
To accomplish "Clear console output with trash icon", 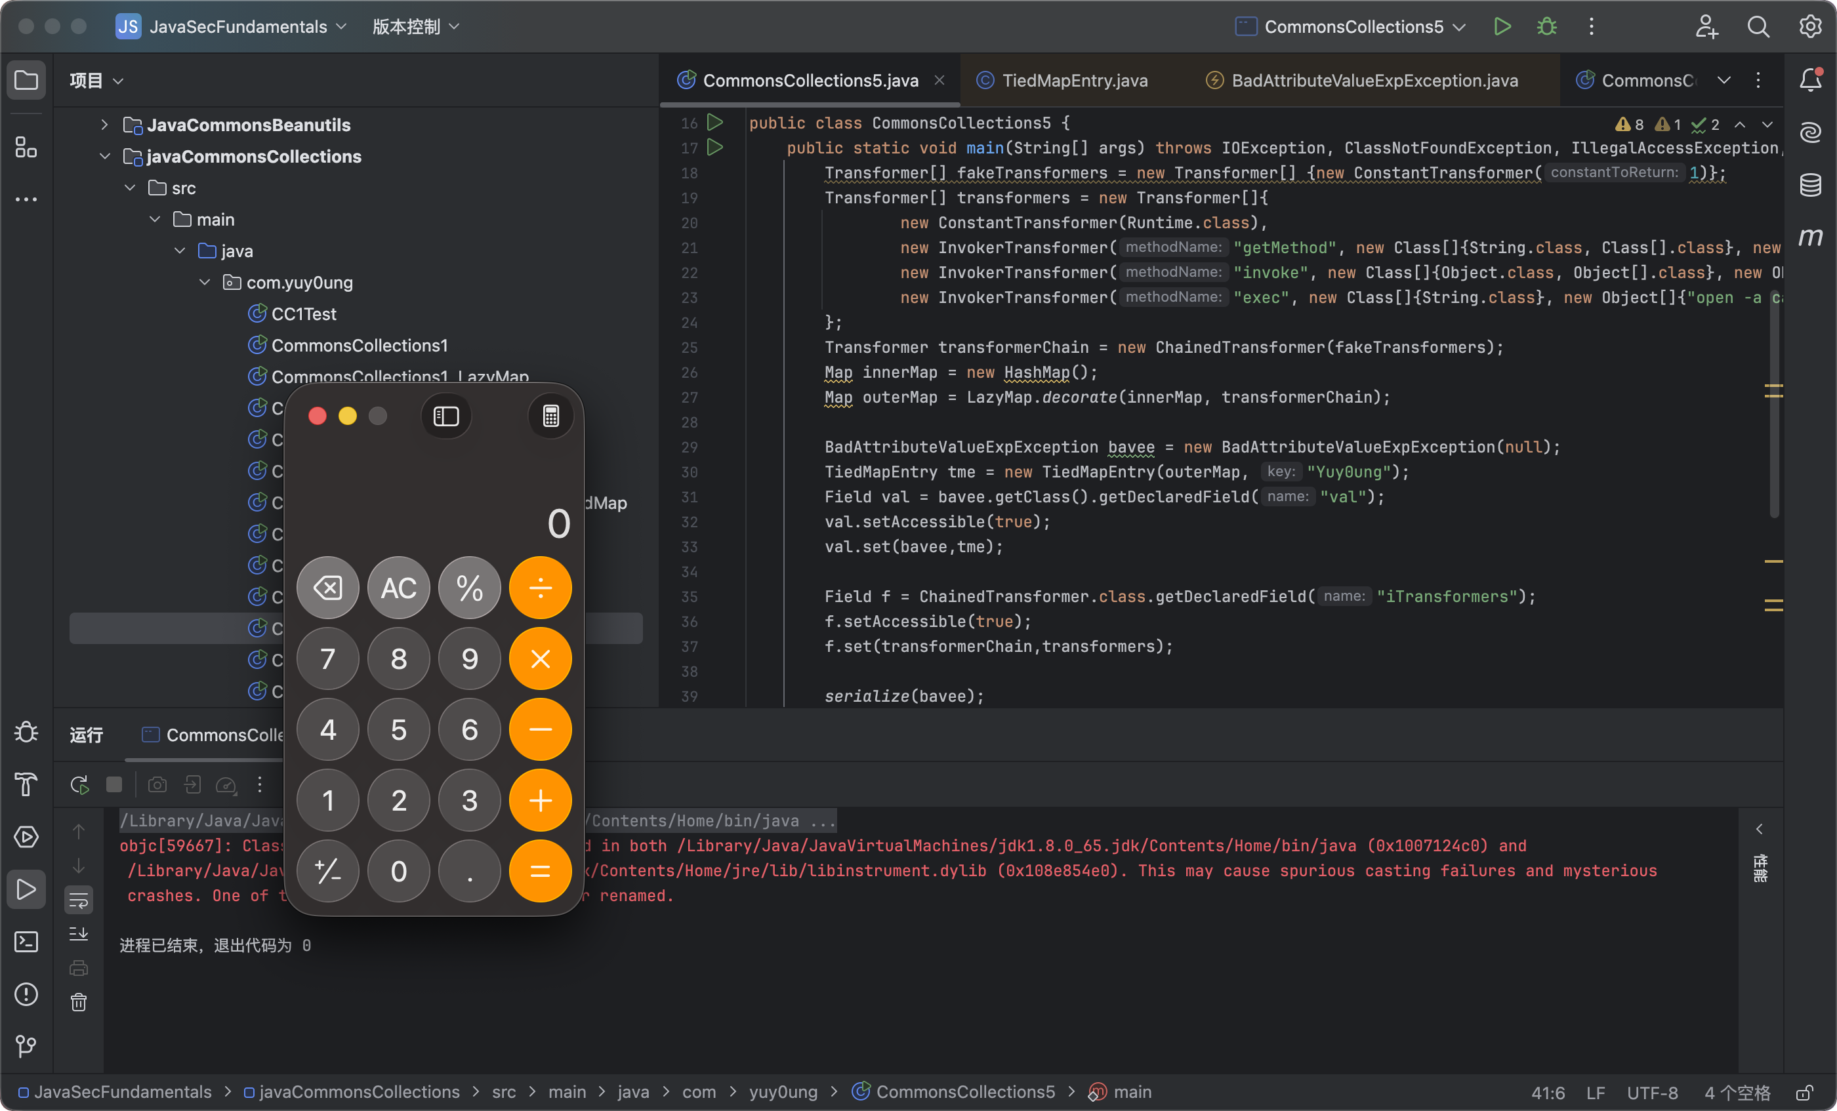I will click(79, 1003).
